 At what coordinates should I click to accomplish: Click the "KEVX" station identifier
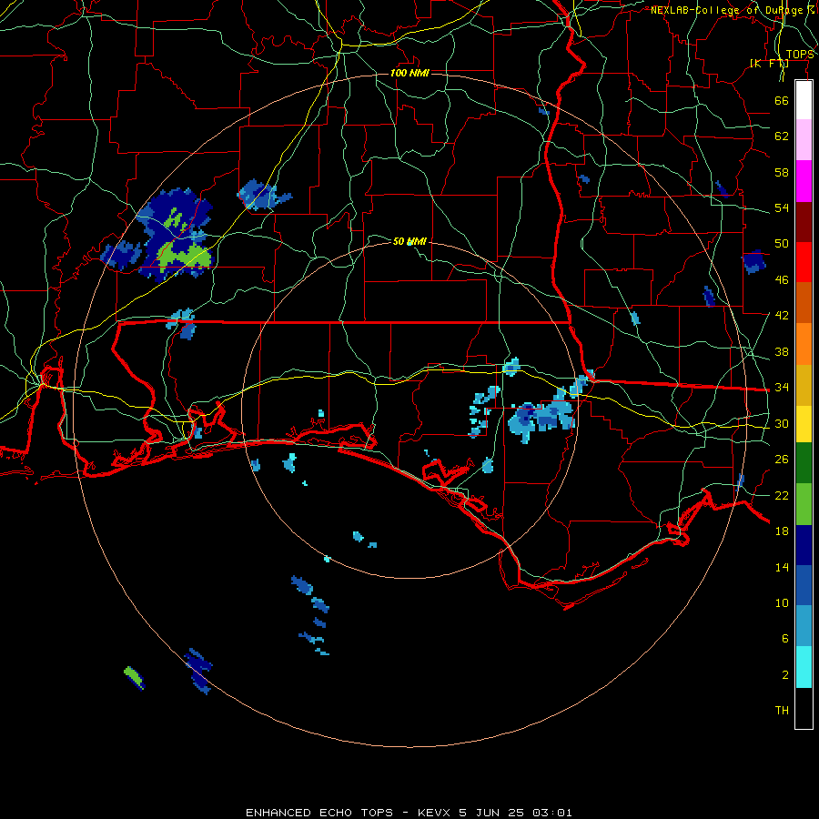pyautogui.click(x=435, y=813)
